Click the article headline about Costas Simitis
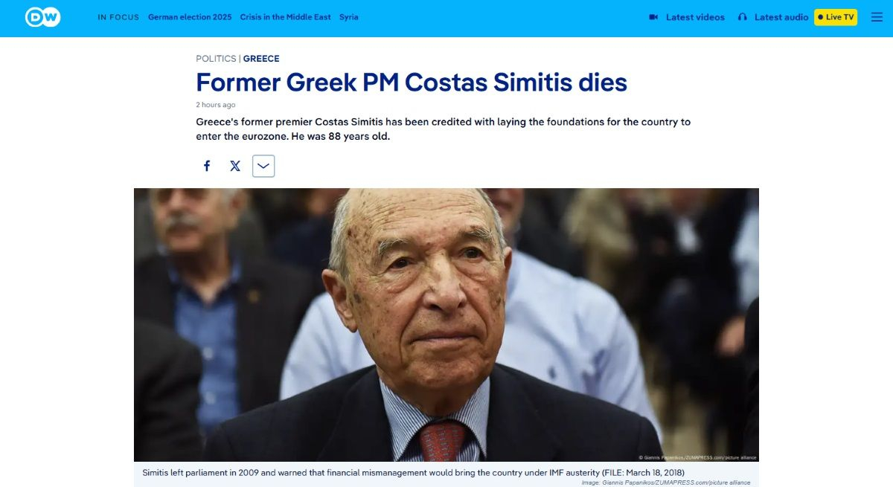This screenshot has height=487, width=893. pyautogui.click(x=410, y=82)
